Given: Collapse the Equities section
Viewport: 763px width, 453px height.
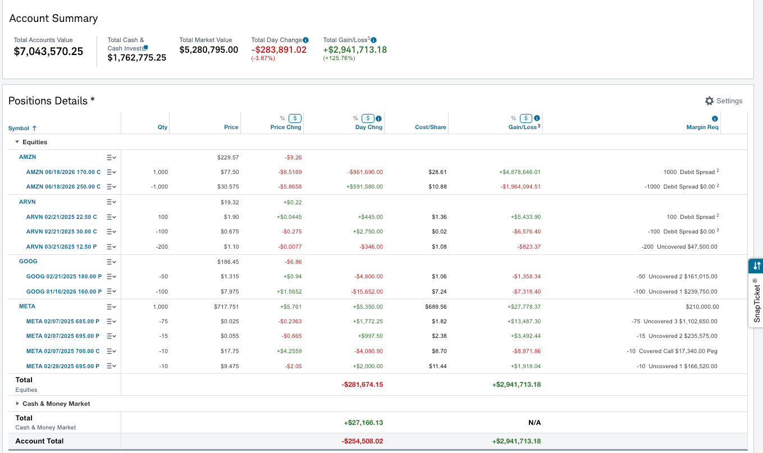Looking at the screenshot, I should point(17,142).
